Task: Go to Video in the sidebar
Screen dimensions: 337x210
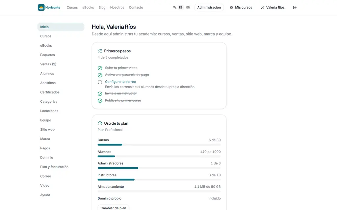Action: click(x=61, y=186)
